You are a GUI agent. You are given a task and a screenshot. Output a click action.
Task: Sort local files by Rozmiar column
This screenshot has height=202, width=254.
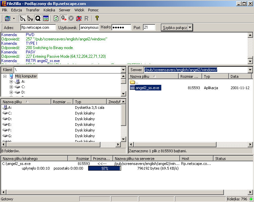click(x=62, y=102)
